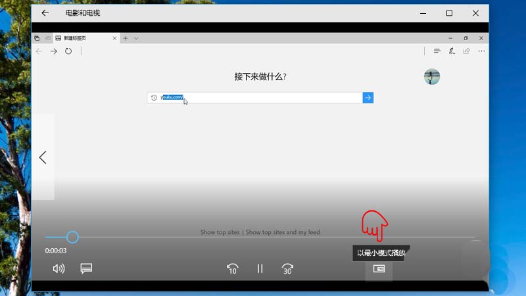Click the seek bar position handle
This screenshot has width=526, height=296.
(72, 237)
